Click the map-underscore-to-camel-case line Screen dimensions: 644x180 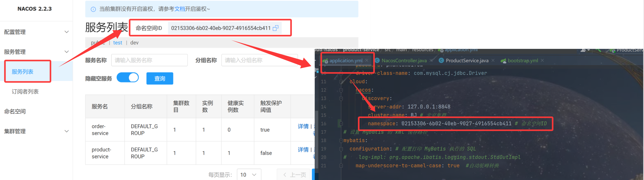(x=427, y=165)
